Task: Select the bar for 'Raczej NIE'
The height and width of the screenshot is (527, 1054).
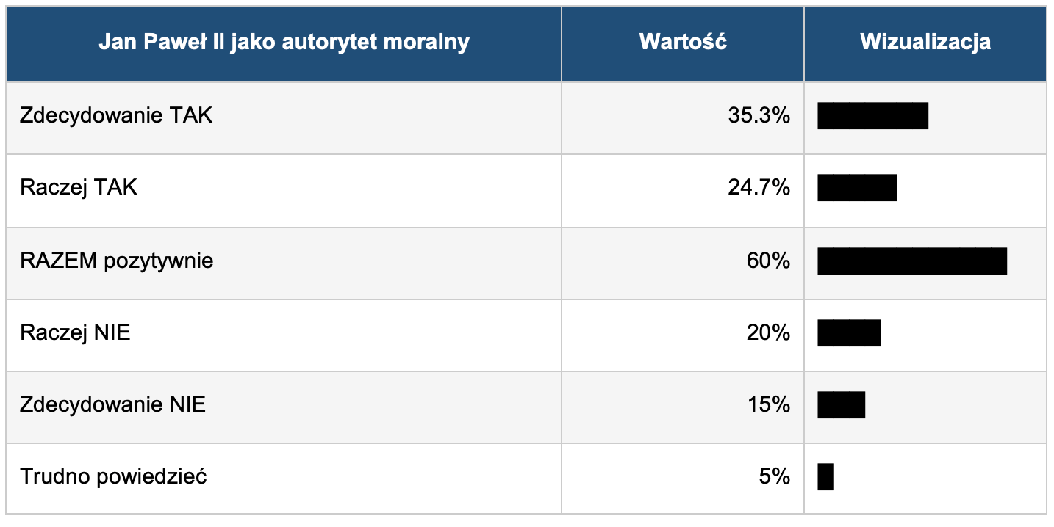Action: point(849,333)
